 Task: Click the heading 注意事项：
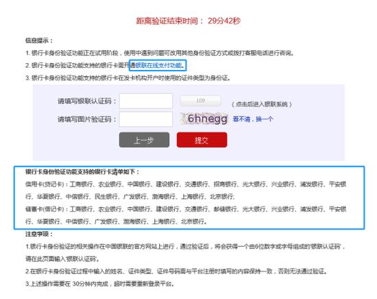tap(39, 234)
